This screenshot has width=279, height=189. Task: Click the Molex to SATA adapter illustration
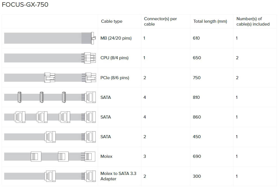tap(50, 176)
